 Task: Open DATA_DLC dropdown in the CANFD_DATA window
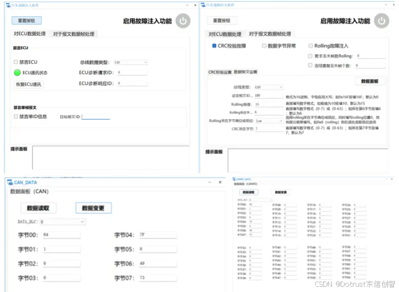pos(261,200)
